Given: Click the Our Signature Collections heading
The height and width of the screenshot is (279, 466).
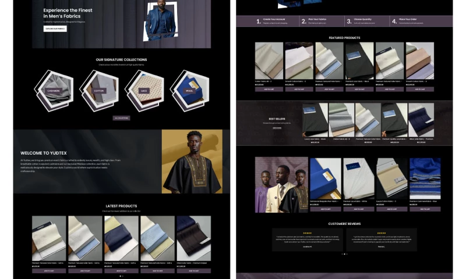Looking at the screenshot, I should pos(121,60).
